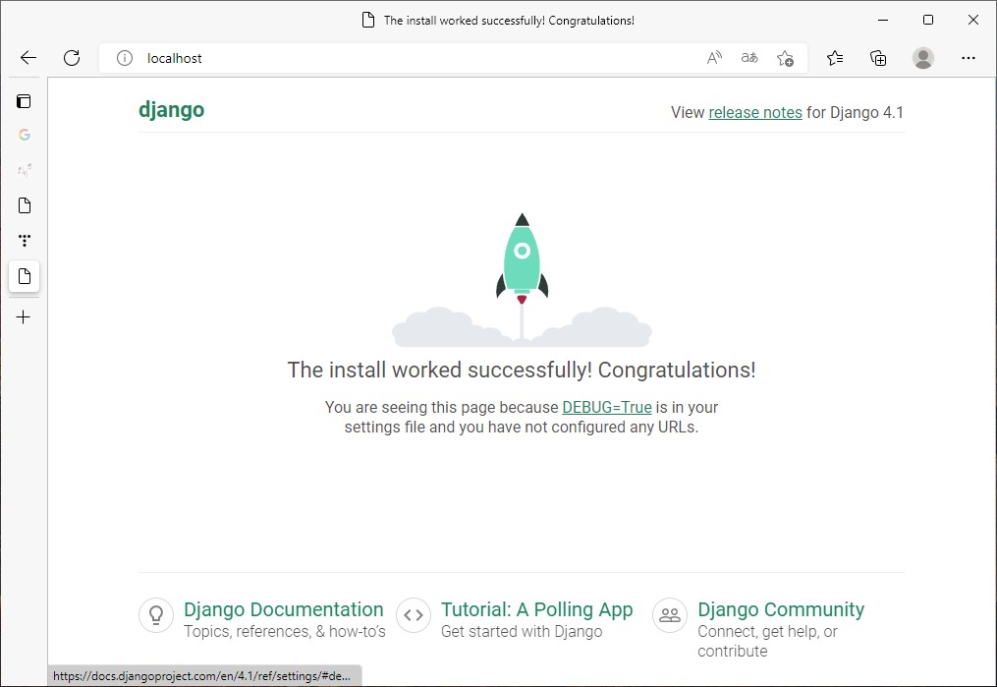
Task: Add this page to favorites
Action: click(785, 58)
